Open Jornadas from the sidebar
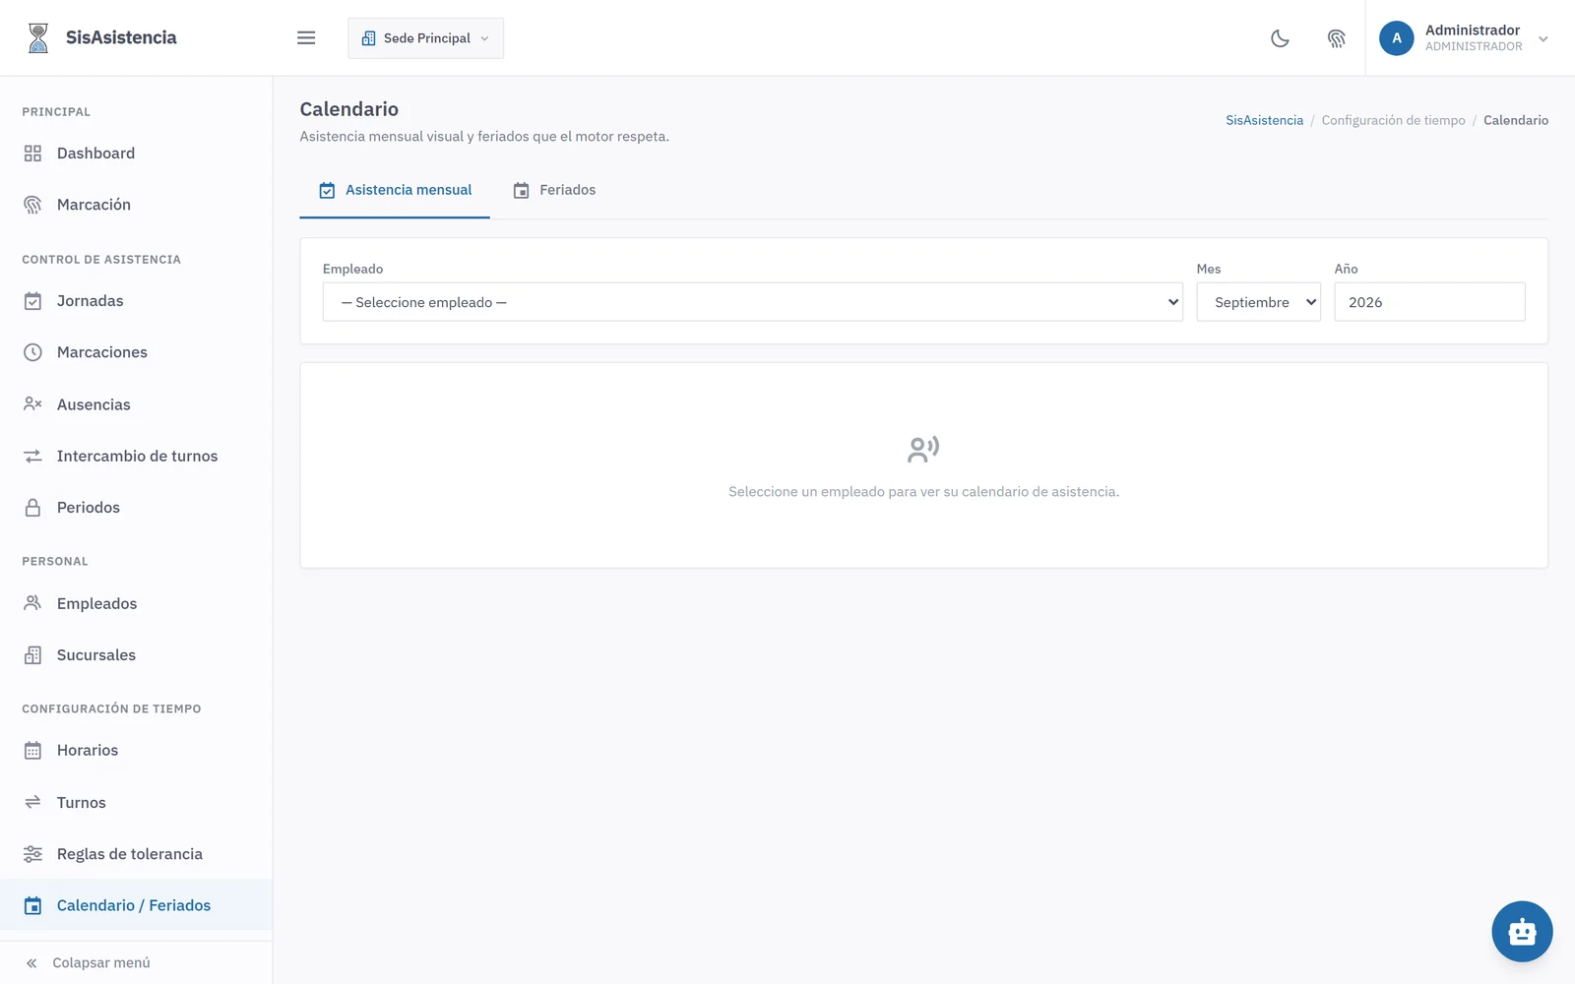 coord(136,301)
